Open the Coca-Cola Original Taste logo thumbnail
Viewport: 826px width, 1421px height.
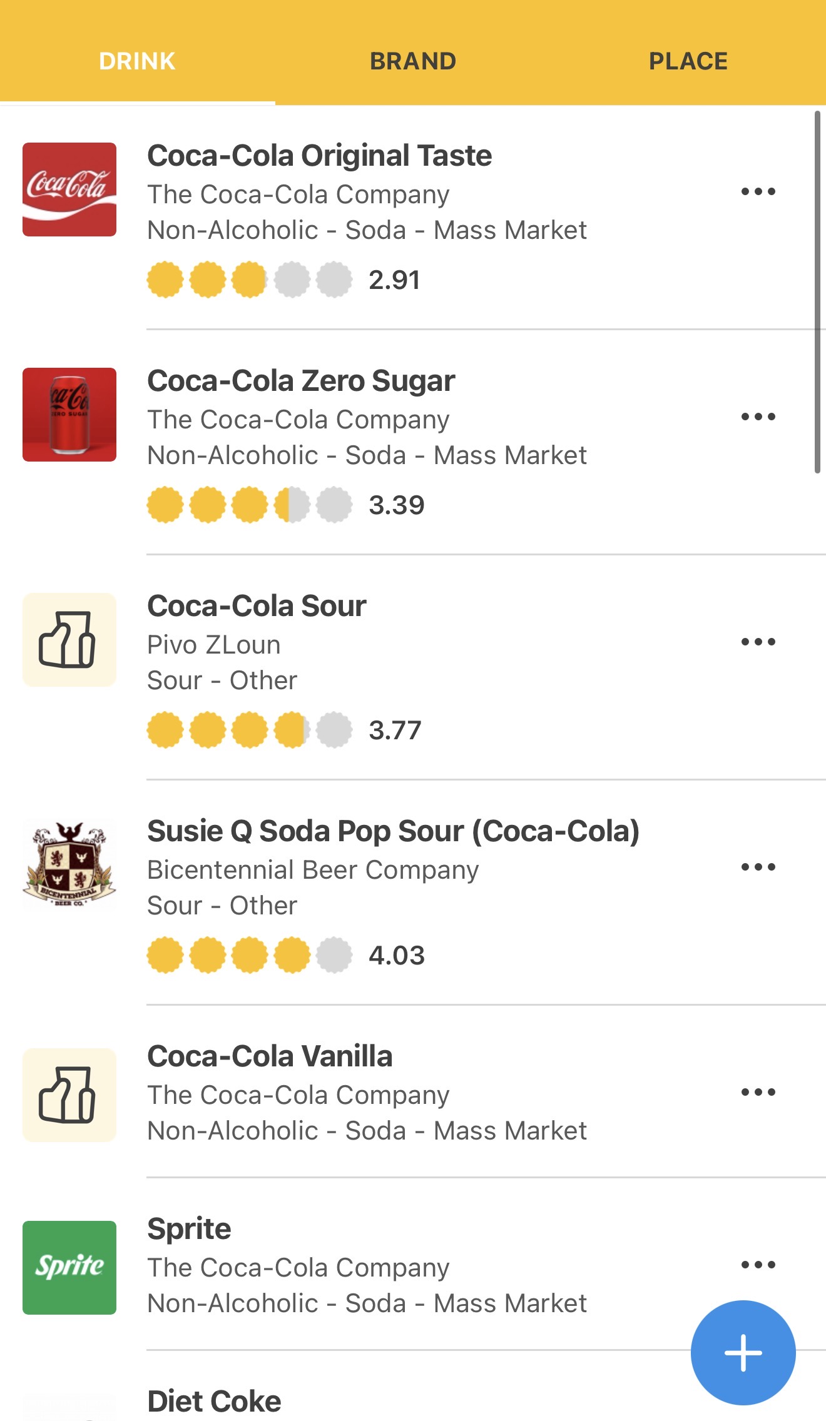(x=69, y=190)
